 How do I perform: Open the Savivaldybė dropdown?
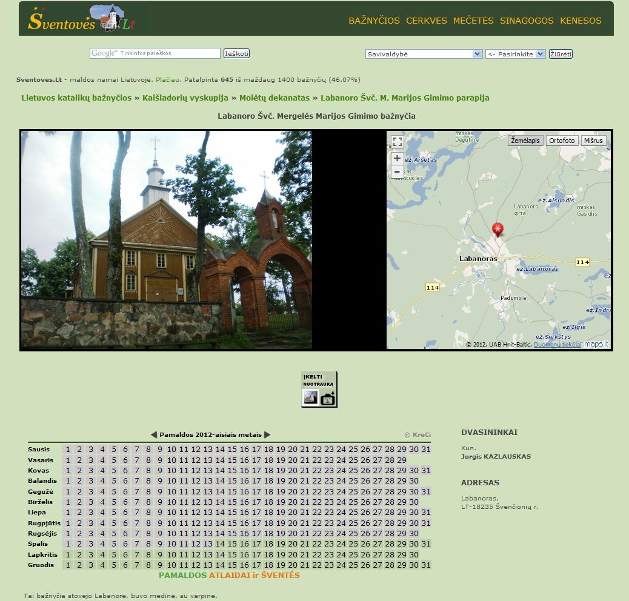[424, 54]
